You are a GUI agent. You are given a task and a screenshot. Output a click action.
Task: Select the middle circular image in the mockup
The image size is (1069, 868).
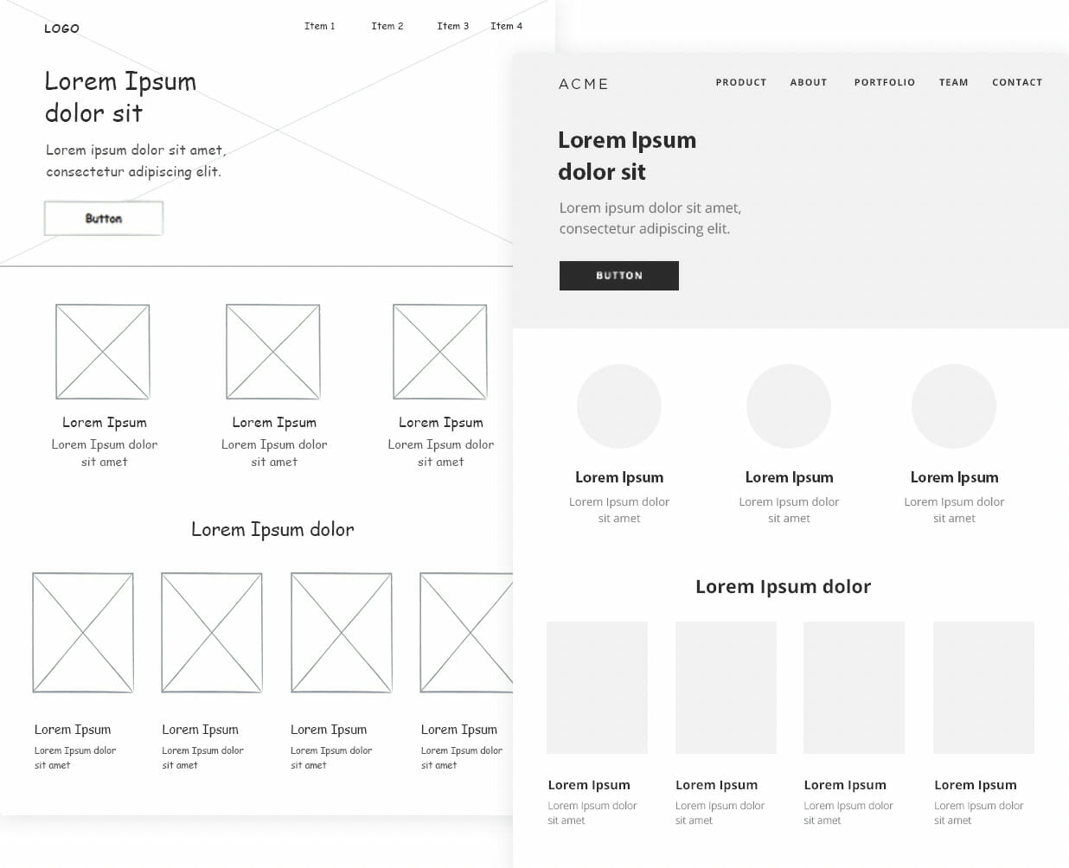pos(788,405)
